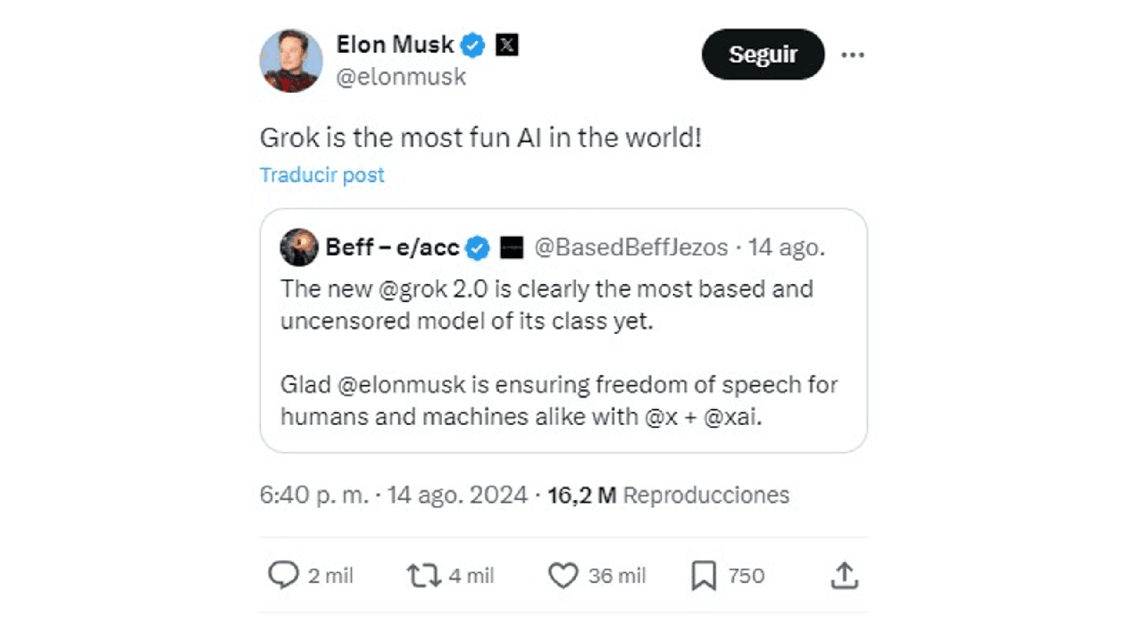Click the repost arrows icon

pyautogui.click(x=424, y=576)
